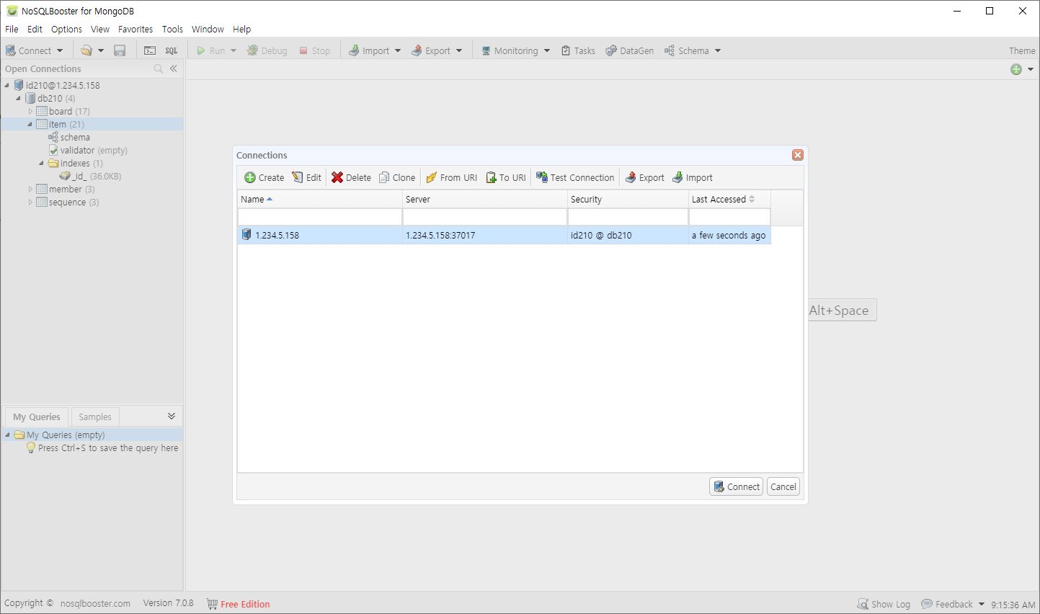
Task: Click the open file folder icon
Action: 86,50
